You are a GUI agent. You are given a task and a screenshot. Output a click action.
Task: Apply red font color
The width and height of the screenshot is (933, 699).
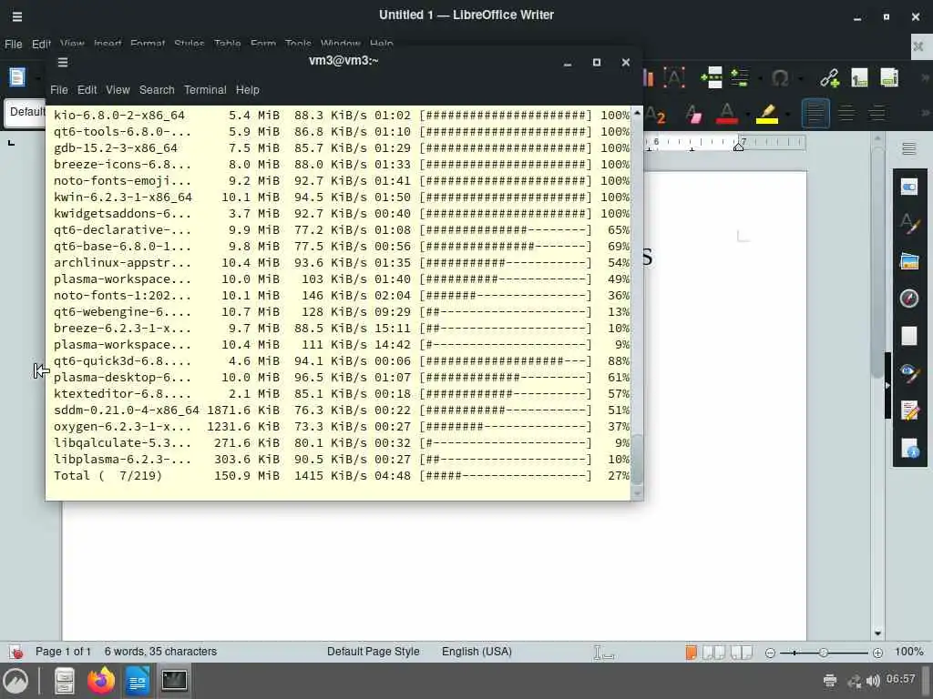point(726,114)
